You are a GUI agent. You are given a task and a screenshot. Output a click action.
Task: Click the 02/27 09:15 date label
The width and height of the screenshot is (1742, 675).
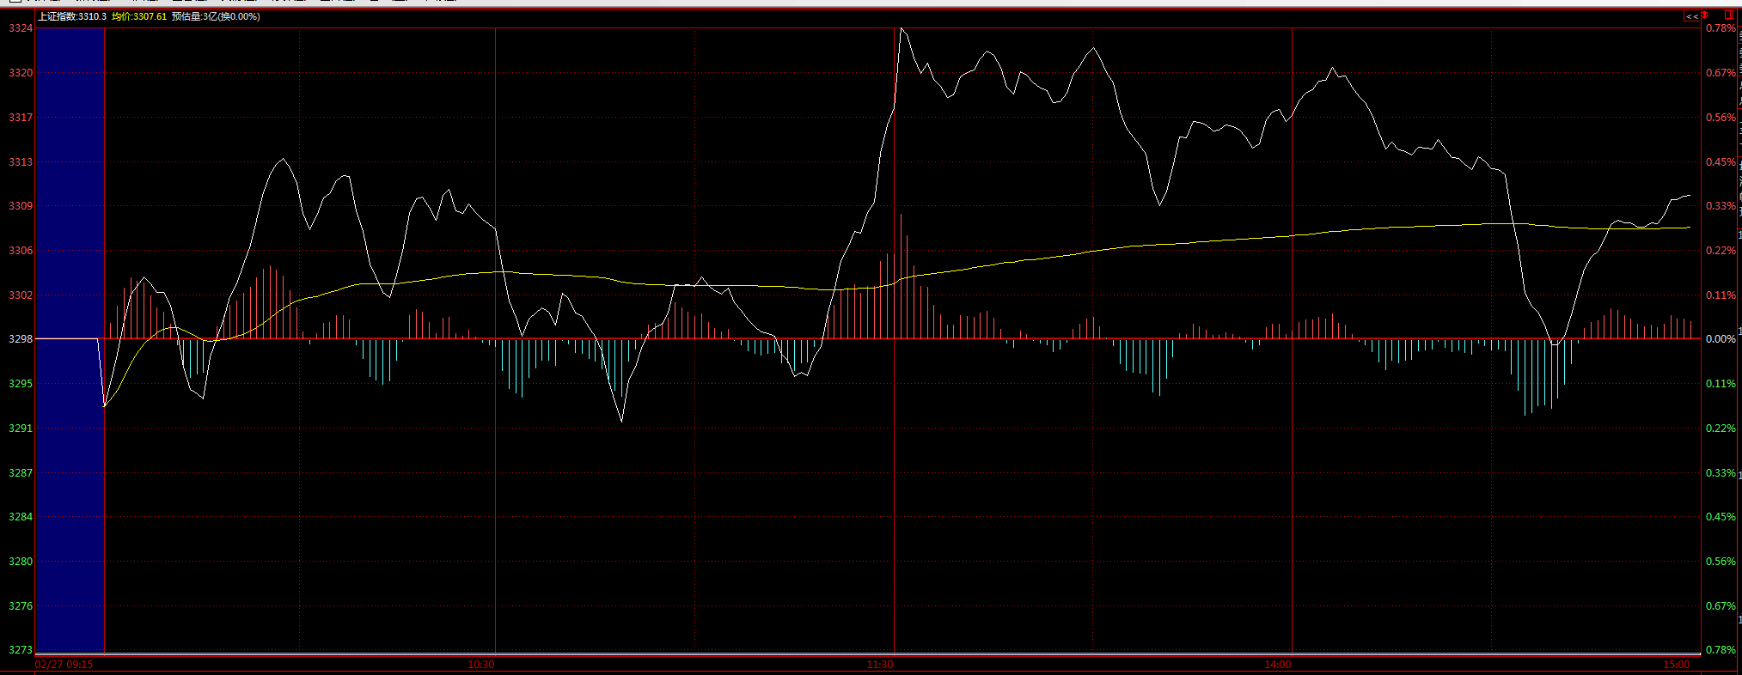64,665
